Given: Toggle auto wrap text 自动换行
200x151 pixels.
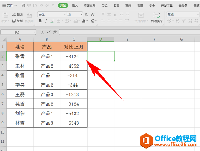Looking at the screenshot, I should pos(157,17).
